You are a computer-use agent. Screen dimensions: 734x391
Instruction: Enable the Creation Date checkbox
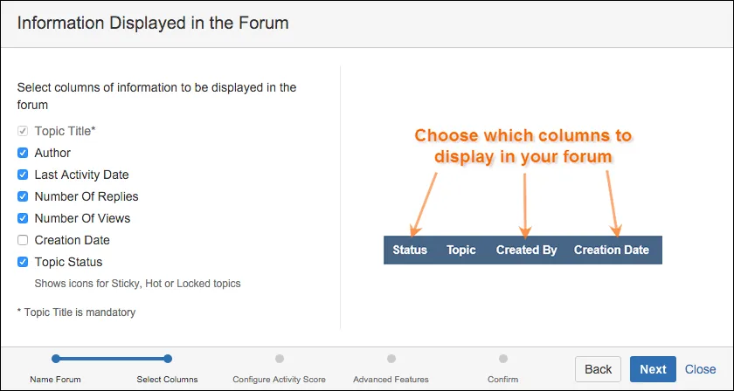point(23,240)
